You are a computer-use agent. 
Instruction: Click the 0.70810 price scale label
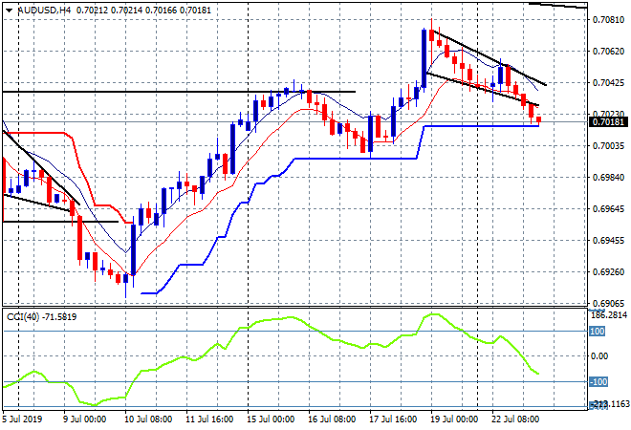click(x=608, y=20)
